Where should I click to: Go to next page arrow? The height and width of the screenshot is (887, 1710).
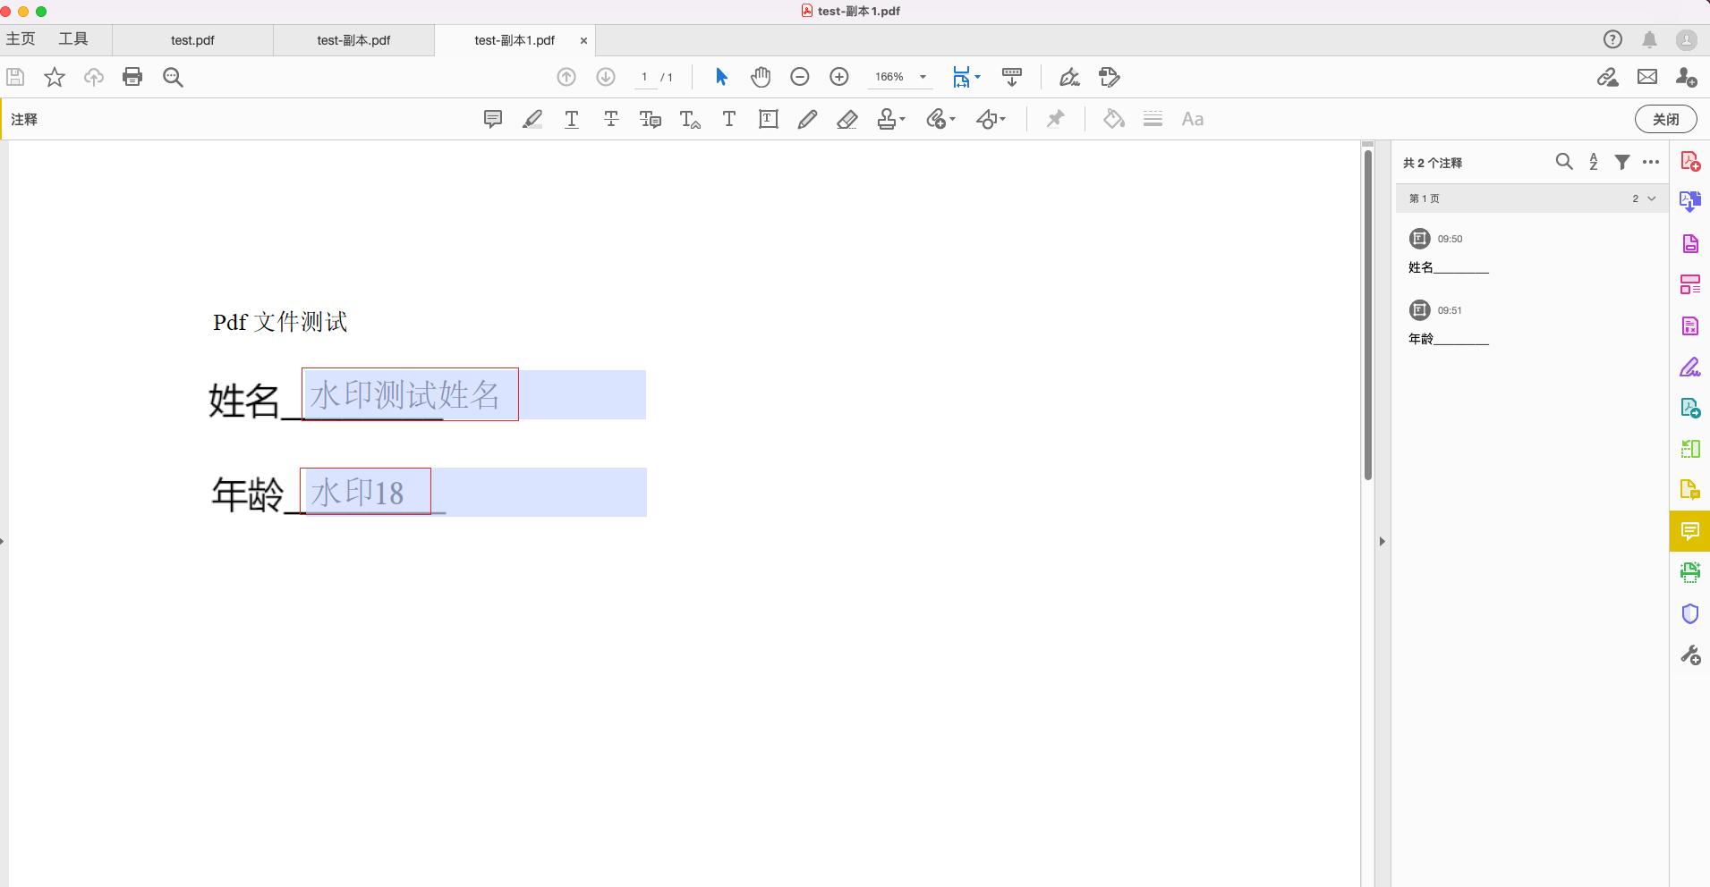(x=606, y=77)
